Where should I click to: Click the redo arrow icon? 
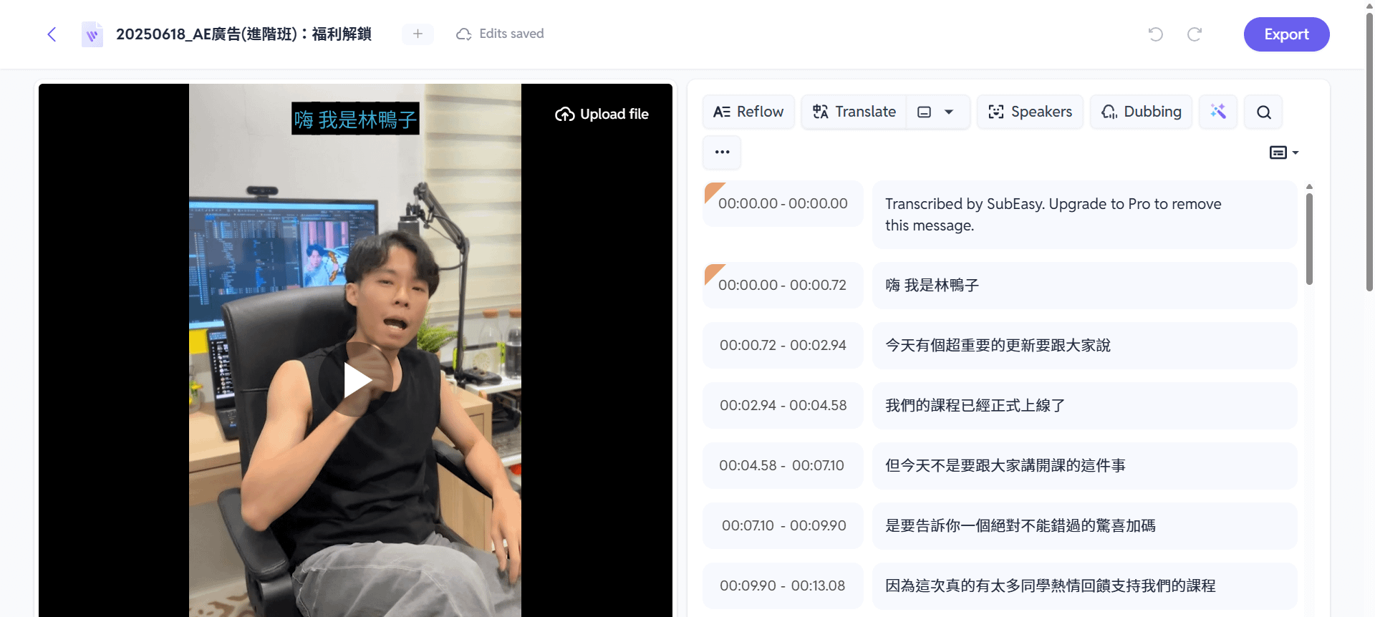1194,34
